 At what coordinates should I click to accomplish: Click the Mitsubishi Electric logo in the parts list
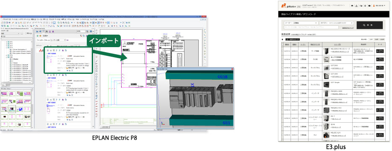(41, 50)
